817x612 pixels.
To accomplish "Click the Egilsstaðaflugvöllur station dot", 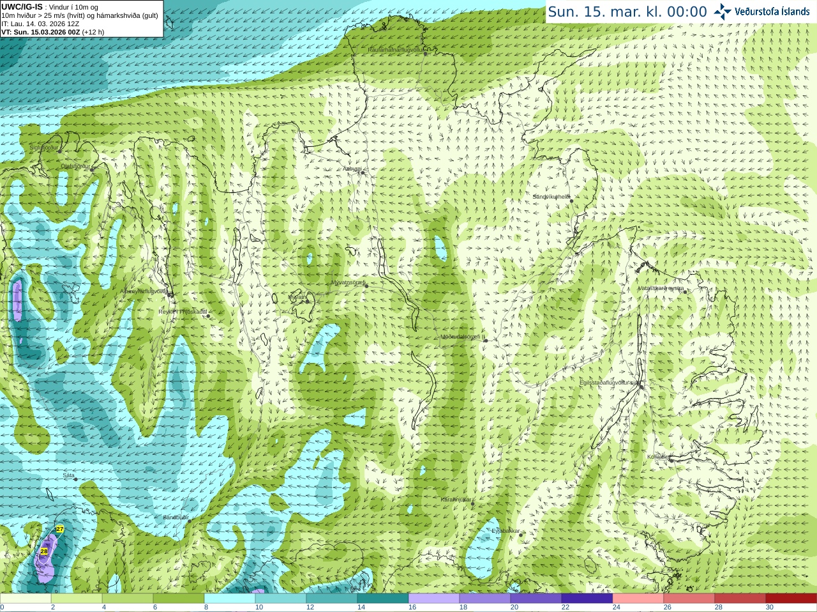I will (x=641, y=386).
